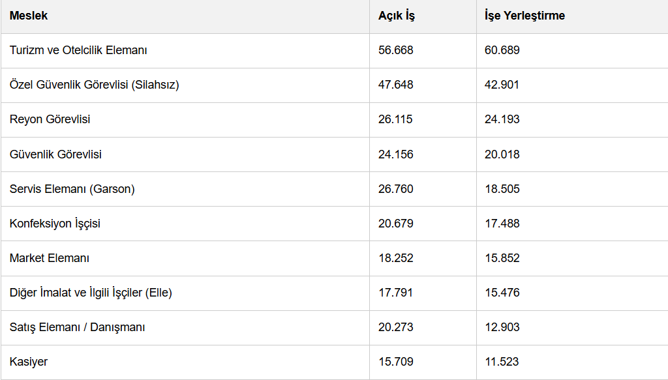Click the 56.668 open jobs value
This screenshot has height=380, width=668.
(396, 50)
